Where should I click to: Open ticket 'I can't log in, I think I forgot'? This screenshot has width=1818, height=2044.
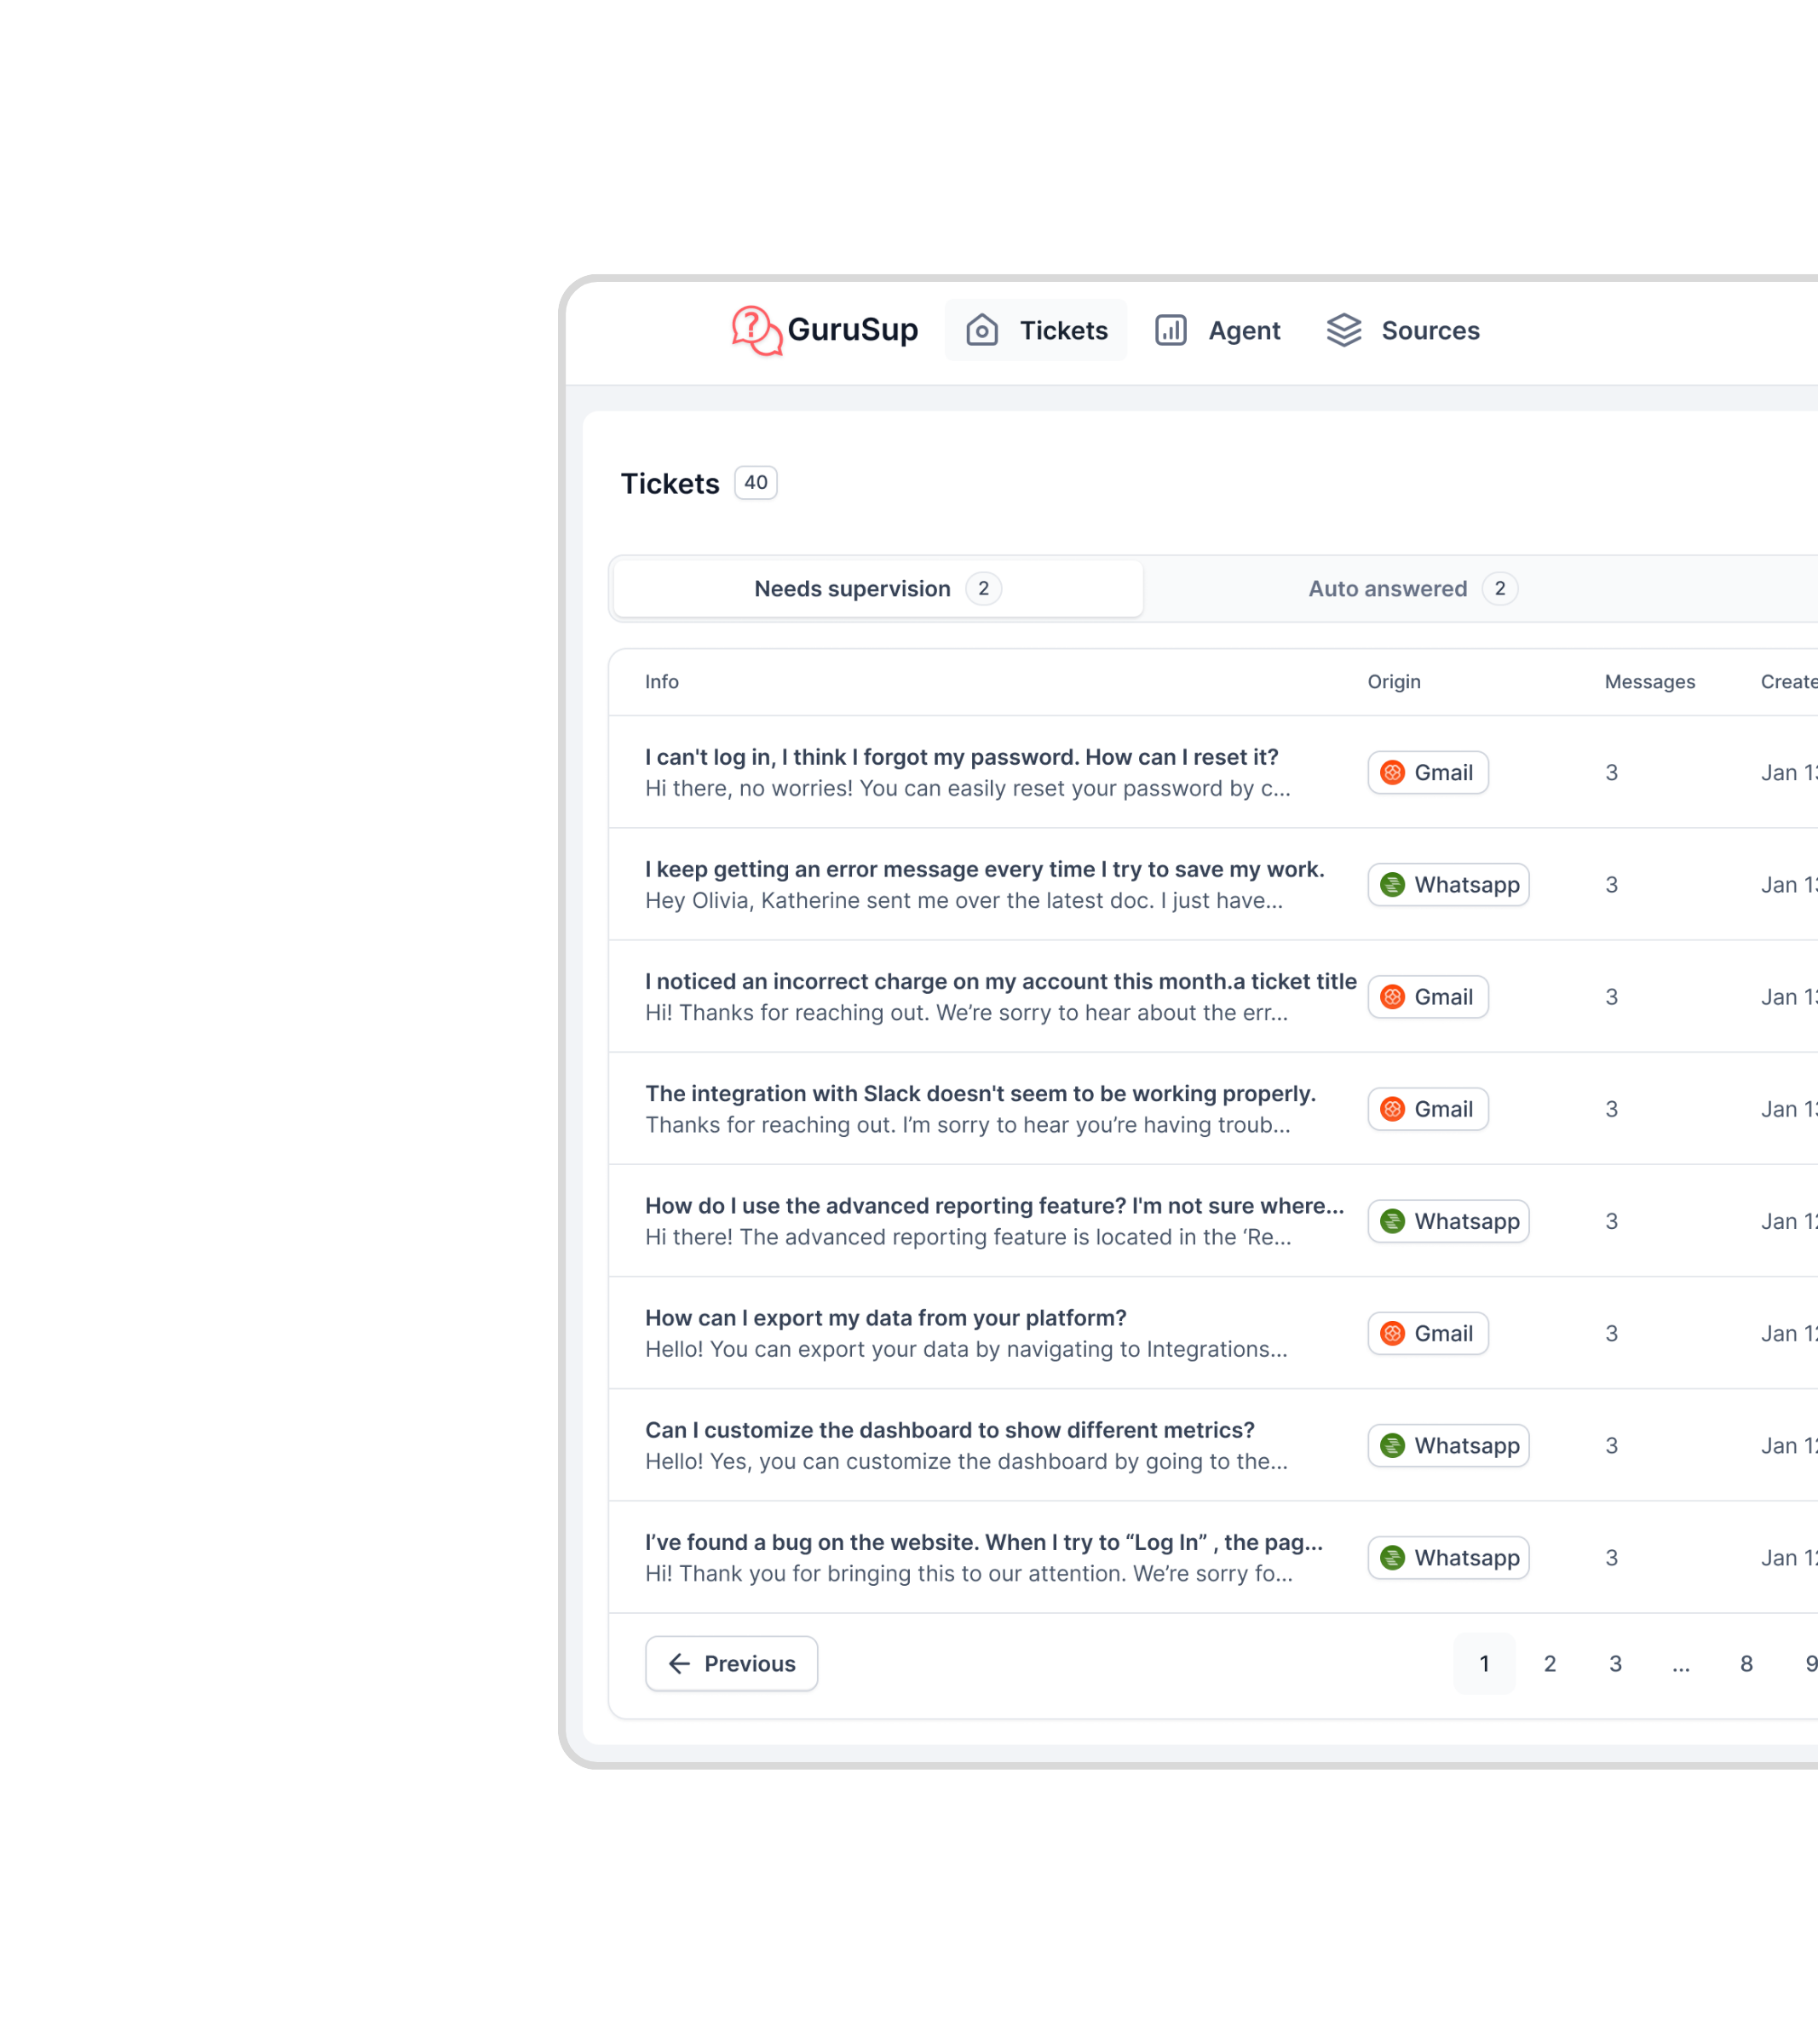(962, 756)
